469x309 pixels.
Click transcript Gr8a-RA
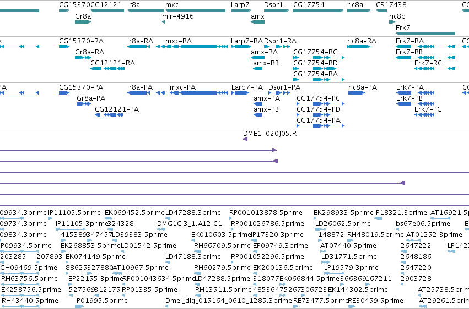[x=89, y=52]
